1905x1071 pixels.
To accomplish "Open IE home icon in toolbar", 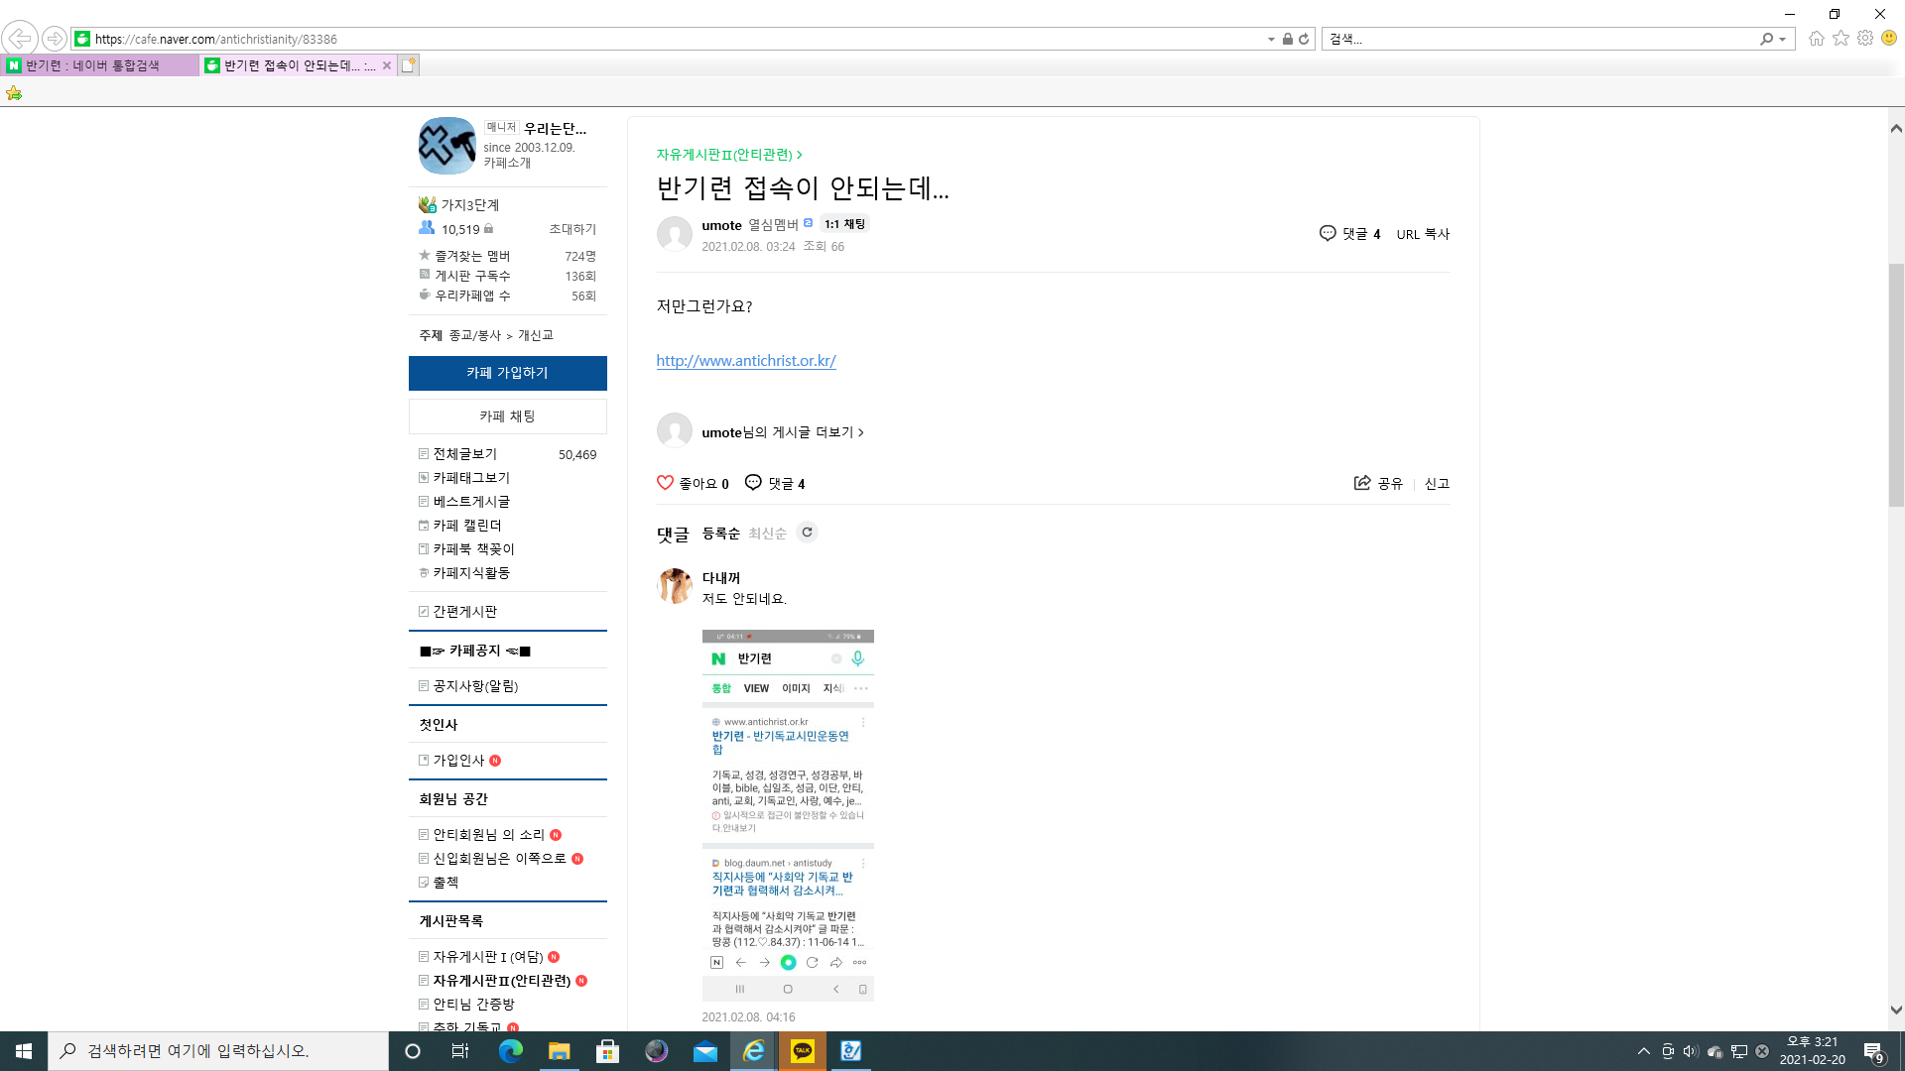I will click(x=1816, y=39).
